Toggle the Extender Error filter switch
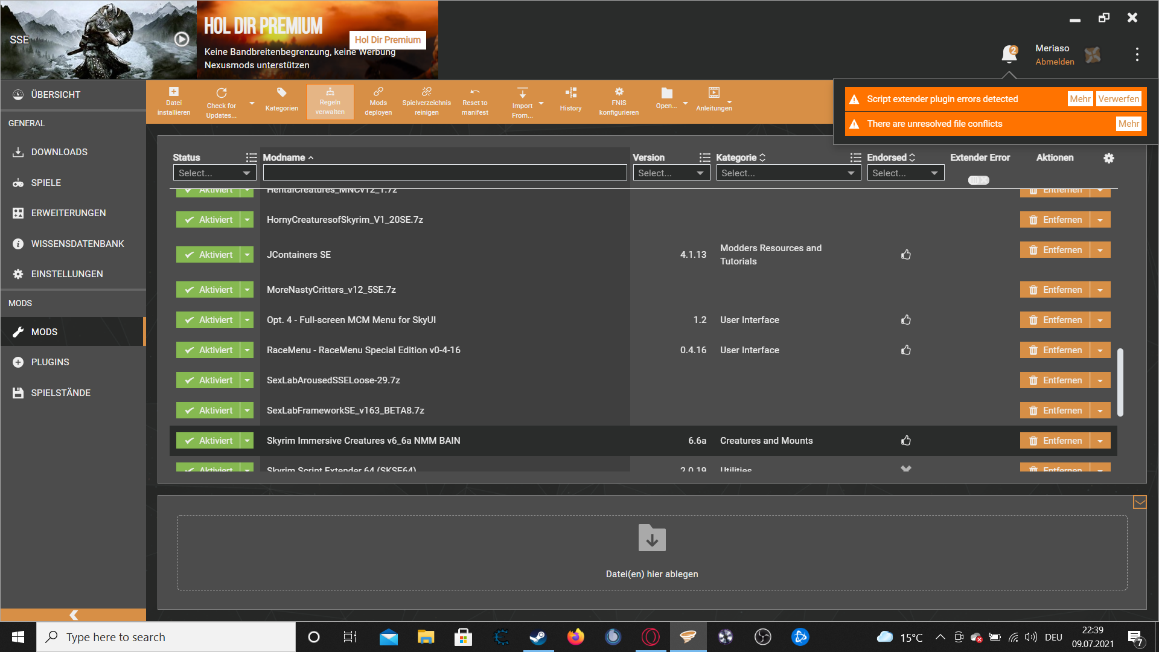 [x=979, y=180]
